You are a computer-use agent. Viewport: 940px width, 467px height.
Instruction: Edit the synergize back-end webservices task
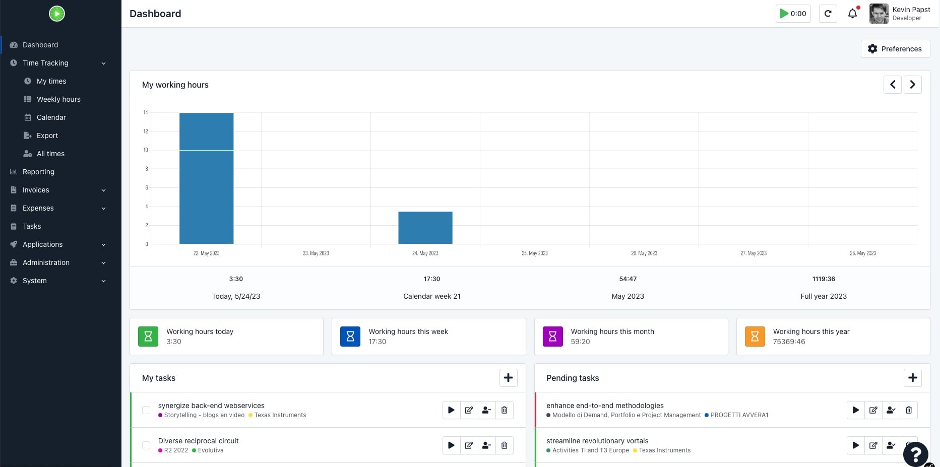tap(469, 410)
